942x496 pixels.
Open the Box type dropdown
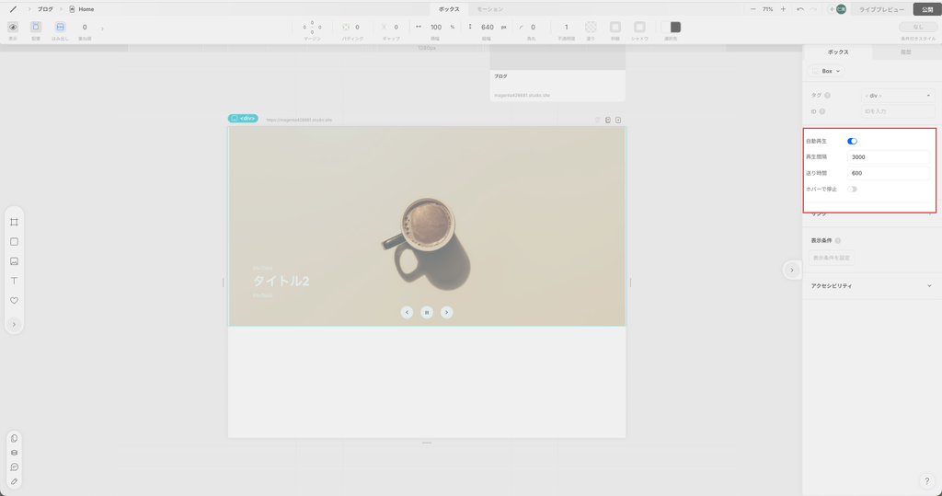tap(826, 71)
